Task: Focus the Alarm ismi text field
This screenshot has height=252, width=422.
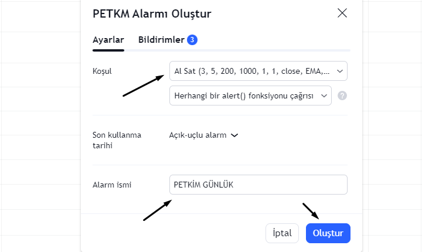Action: click(x=258, y=185)
